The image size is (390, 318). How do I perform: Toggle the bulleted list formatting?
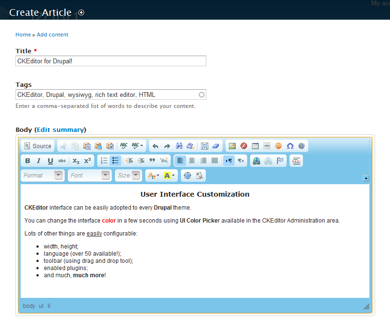(x=115, y=161)
